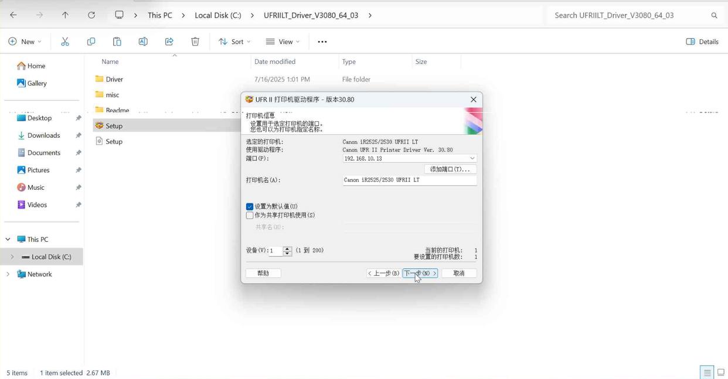Click This PC in the breadcrumb path
The image size is (728, 379).
click(x=159, y=15)
